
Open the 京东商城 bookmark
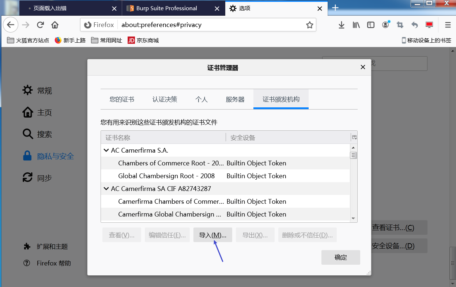point(143,40)
